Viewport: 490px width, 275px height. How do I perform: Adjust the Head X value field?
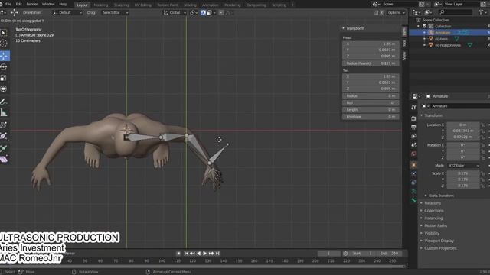pyautogui.click(x=371, y=44)
